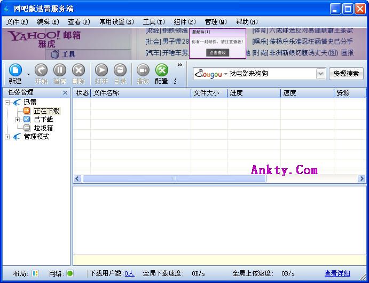The height and width of the screenshot is (283, 369).
Task: Click the 全局上传速度 0B/s value
Action: [288, 273]
